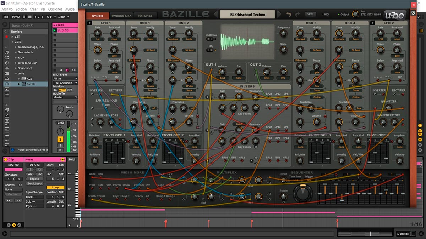Click the plus icon on LFO 1

click(90, 23)
